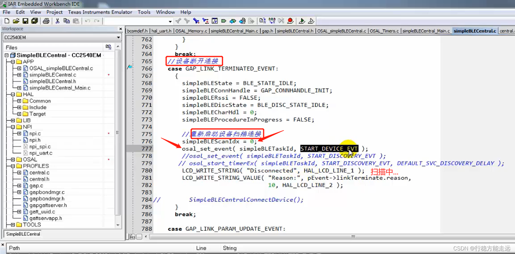Click the workspace tree scroll down arrow

[x=118, y=225]
